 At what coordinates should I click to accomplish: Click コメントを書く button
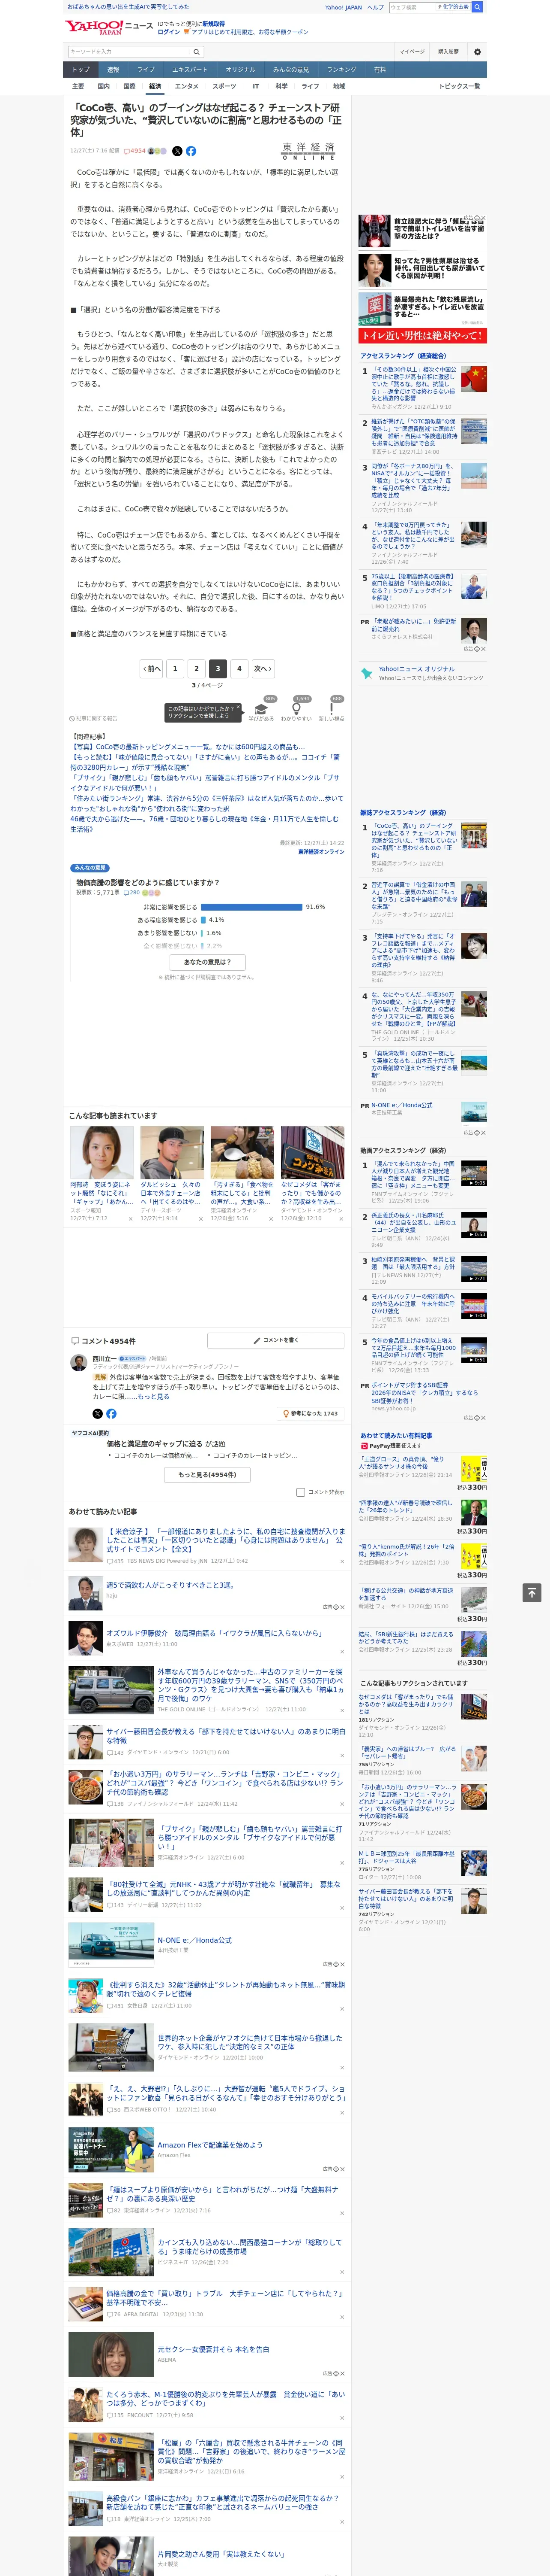tap(276, 1340)
